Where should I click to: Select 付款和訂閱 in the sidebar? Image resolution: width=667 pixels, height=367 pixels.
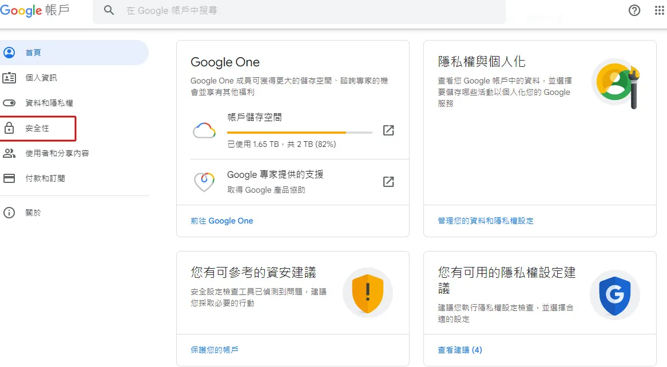[45, 178]
